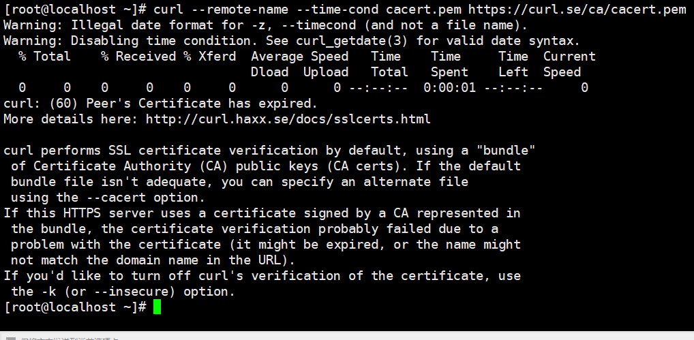The image size is (694, 340).
Task: Click the green terminal cursor block
Action: tap(157, 307)
